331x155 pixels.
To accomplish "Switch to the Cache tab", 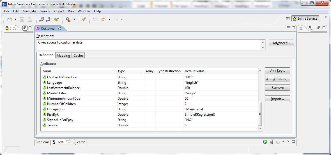I will point(78,56).
